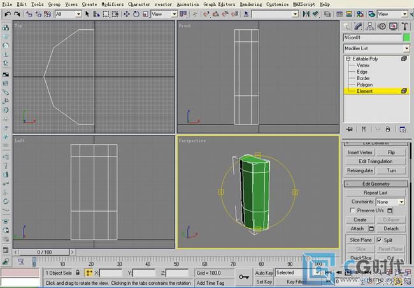
Task: Toggle 3D Snaps button
Action: pos(206,14)
